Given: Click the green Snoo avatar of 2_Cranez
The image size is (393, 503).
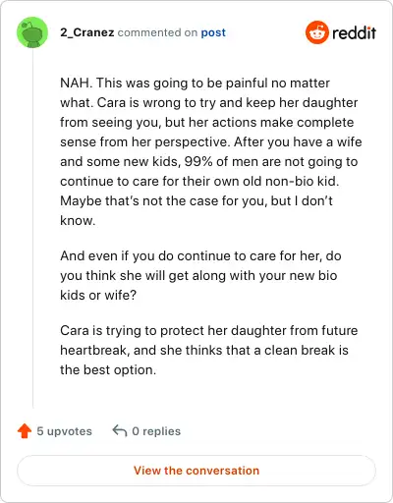Looking at the screenshot, I should [x=32, y=32].
